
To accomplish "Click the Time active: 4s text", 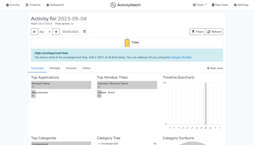I will (x=64, y=24).
